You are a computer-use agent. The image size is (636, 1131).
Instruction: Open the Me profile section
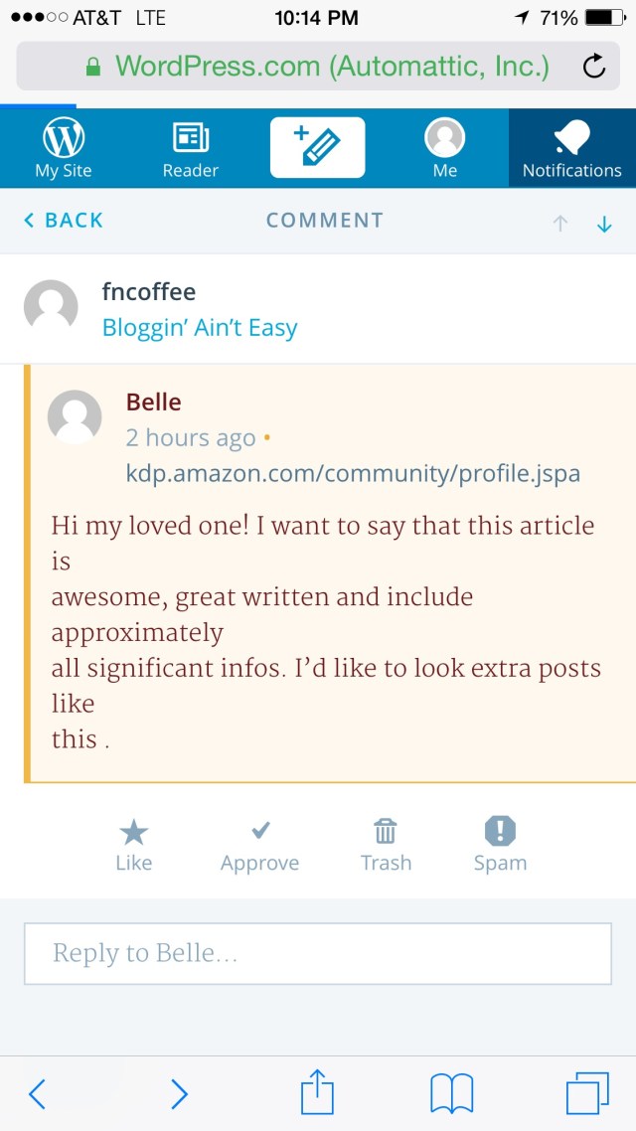point(444,147)
